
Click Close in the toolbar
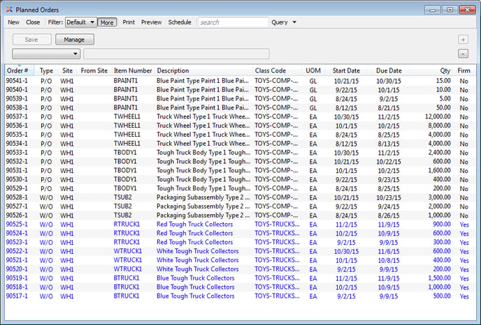coord(33,22)
